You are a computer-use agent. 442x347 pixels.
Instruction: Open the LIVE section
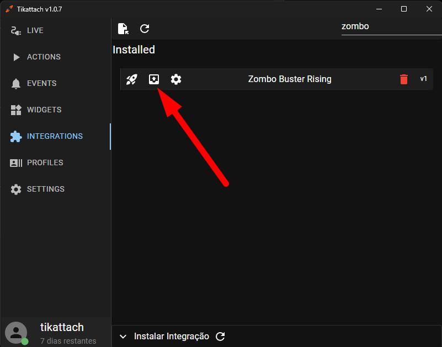55,30
